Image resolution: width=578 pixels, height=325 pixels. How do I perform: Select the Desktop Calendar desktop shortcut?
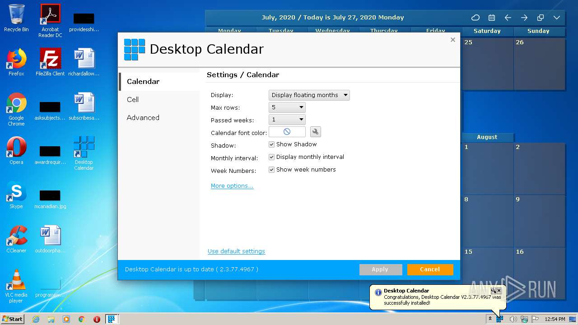pyautogui.click(x=84, y=153)
